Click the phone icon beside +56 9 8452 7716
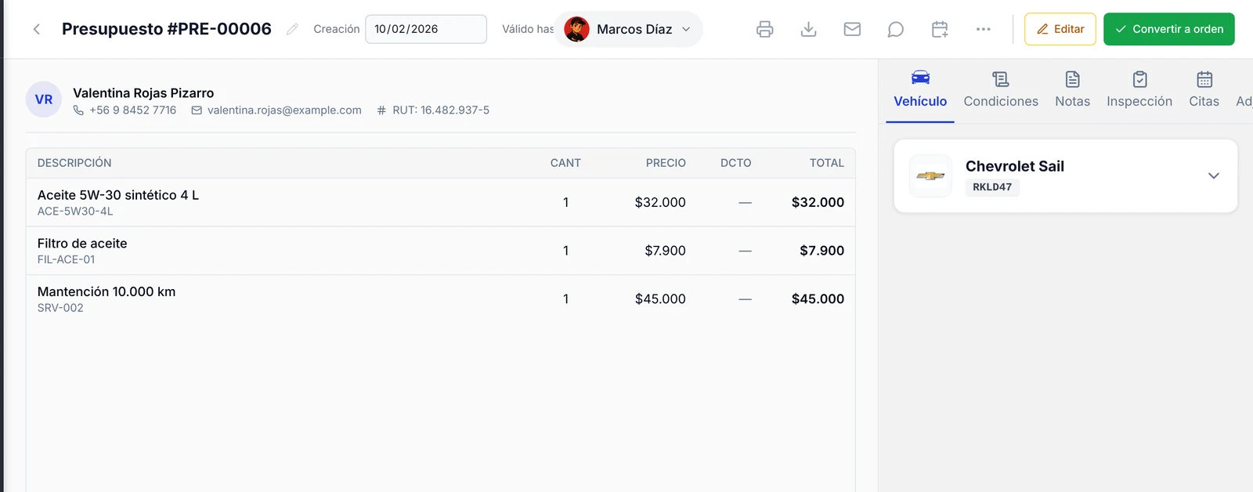1253x492 pixels. (78, 110)
